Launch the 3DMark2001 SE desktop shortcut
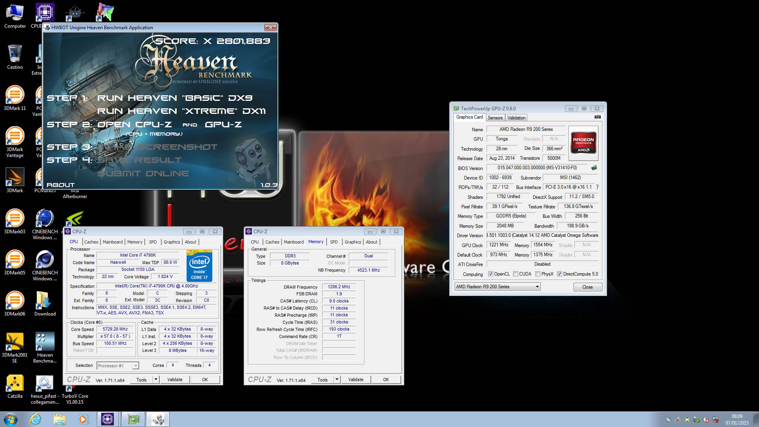Viewport: 759px width, 427px height. (x=15, y=348)
